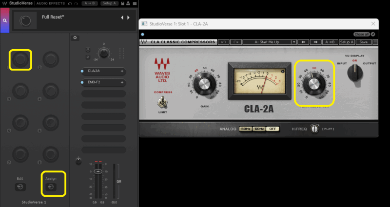Close the CLA-2A plugin window
The image size is (390, 207).
pyautogui.click(x=373, y=24)
